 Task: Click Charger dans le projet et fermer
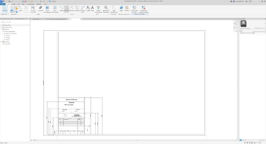(144, 9)
